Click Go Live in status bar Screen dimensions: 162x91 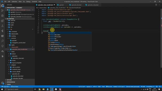(109, 86)
